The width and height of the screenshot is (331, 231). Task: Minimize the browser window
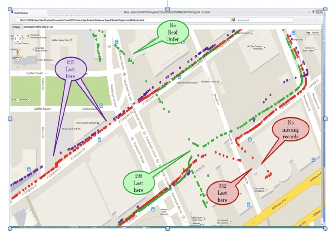coord(309,12)
